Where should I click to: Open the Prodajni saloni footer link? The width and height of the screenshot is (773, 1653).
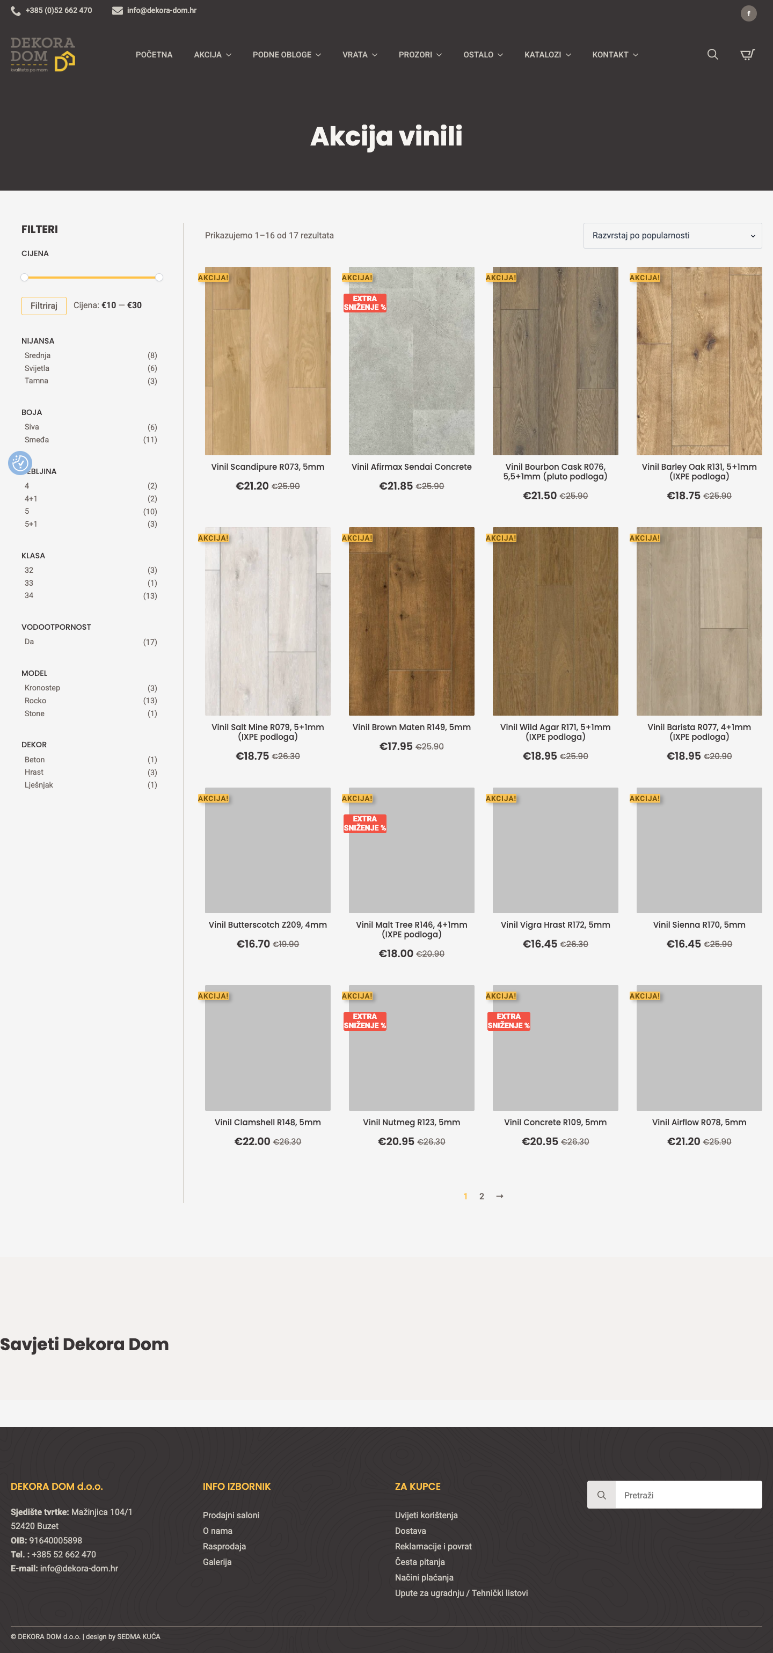pyautogui.click(x=231, y=1515)
